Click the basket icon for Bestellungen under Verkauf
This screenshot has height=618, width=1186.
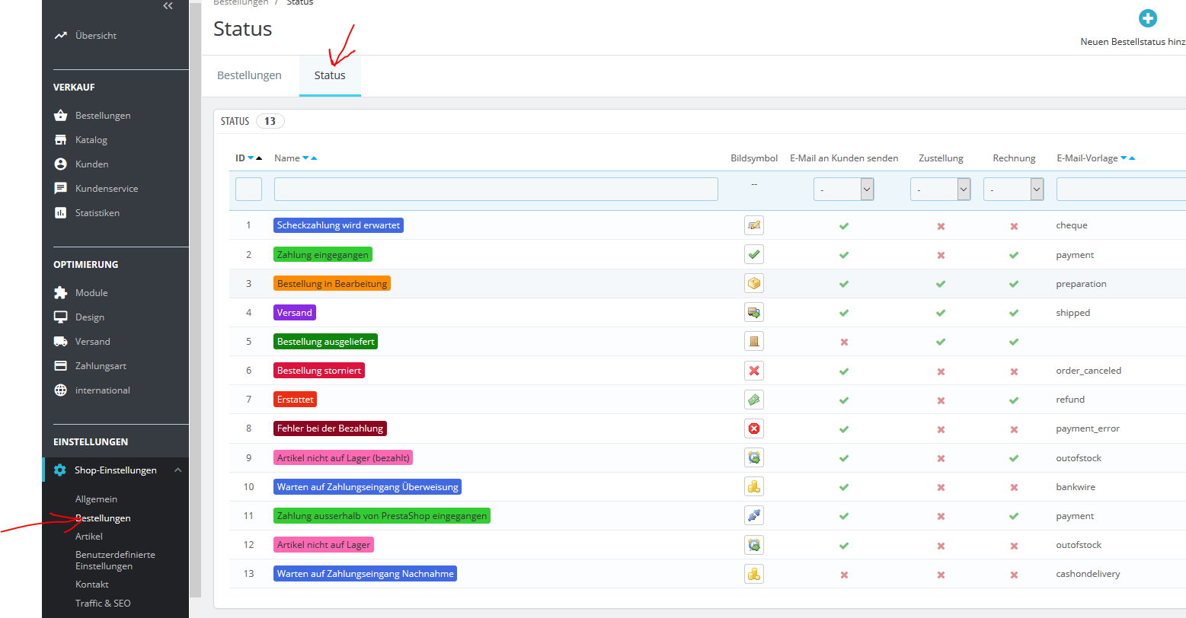[61, 116]
